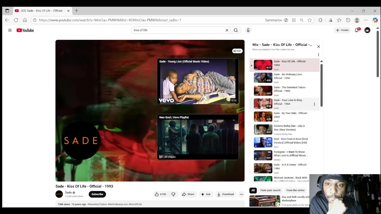
Task: Open Copilot sidebar icon
Action: coord(375,20)
